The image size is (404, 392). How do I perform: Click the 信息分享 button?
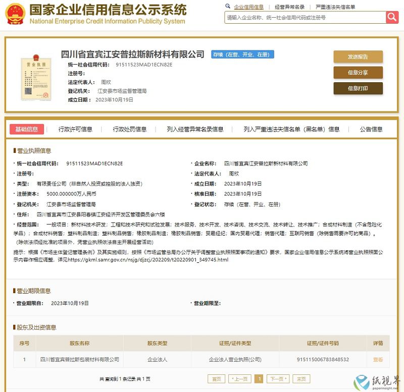point(358,73)
